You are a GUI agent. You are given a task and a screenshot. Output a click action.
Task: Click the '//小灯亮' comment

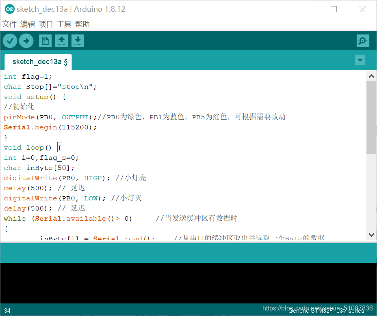(x=131, y=178)
